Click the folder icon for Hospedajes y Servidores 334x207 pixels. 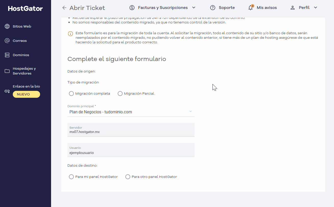point(7,71)
